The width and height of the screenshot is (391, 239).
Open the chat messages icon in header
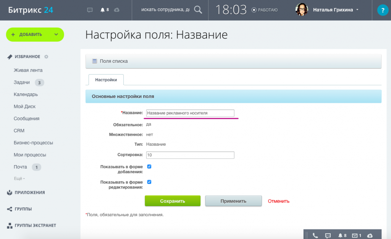tap(90, 10)
